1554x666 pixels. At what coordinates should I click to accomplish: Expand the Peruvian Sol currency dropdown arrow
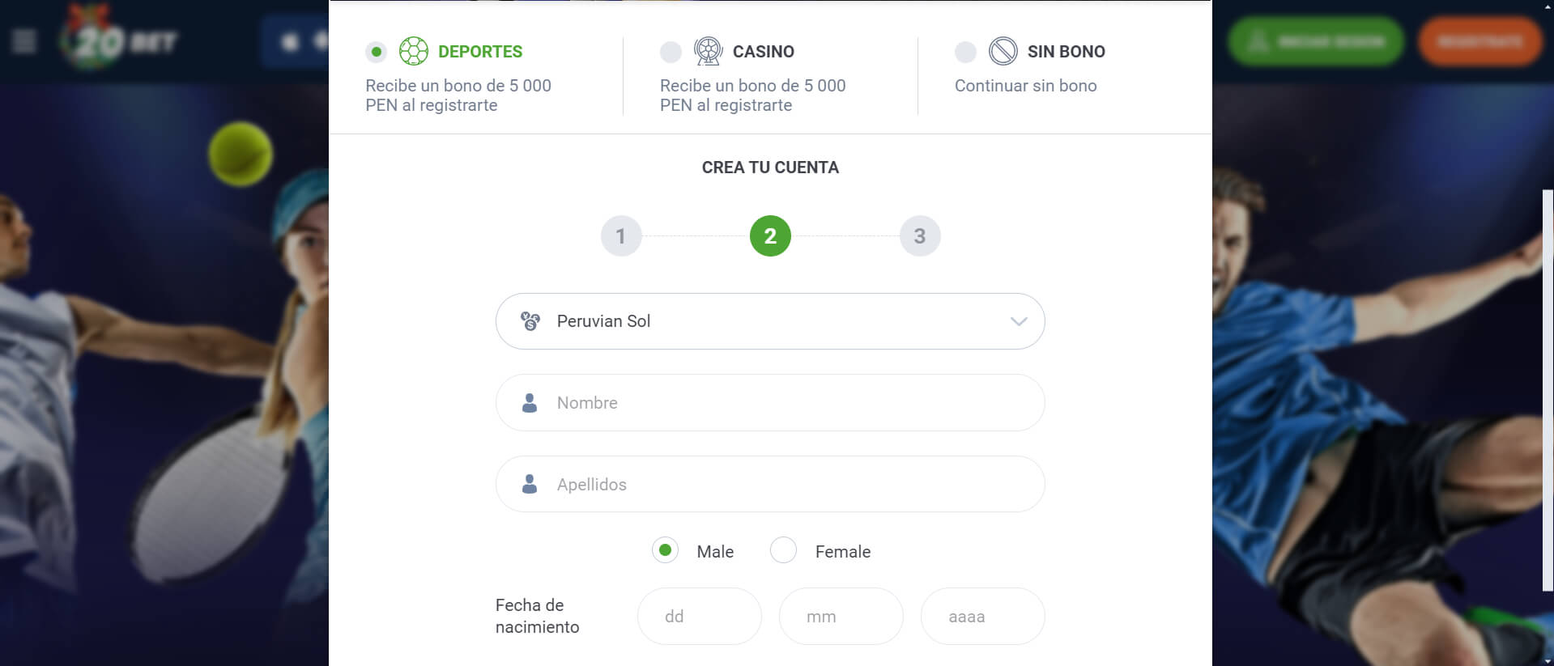[x=1018, y=321]
